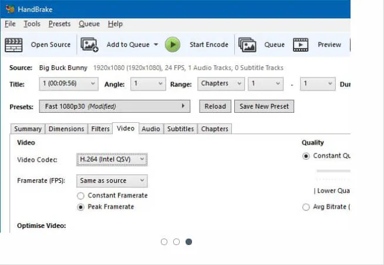Switch to the Filters tab
Viewport: 384px width, 265px height.
coord(100,129)
